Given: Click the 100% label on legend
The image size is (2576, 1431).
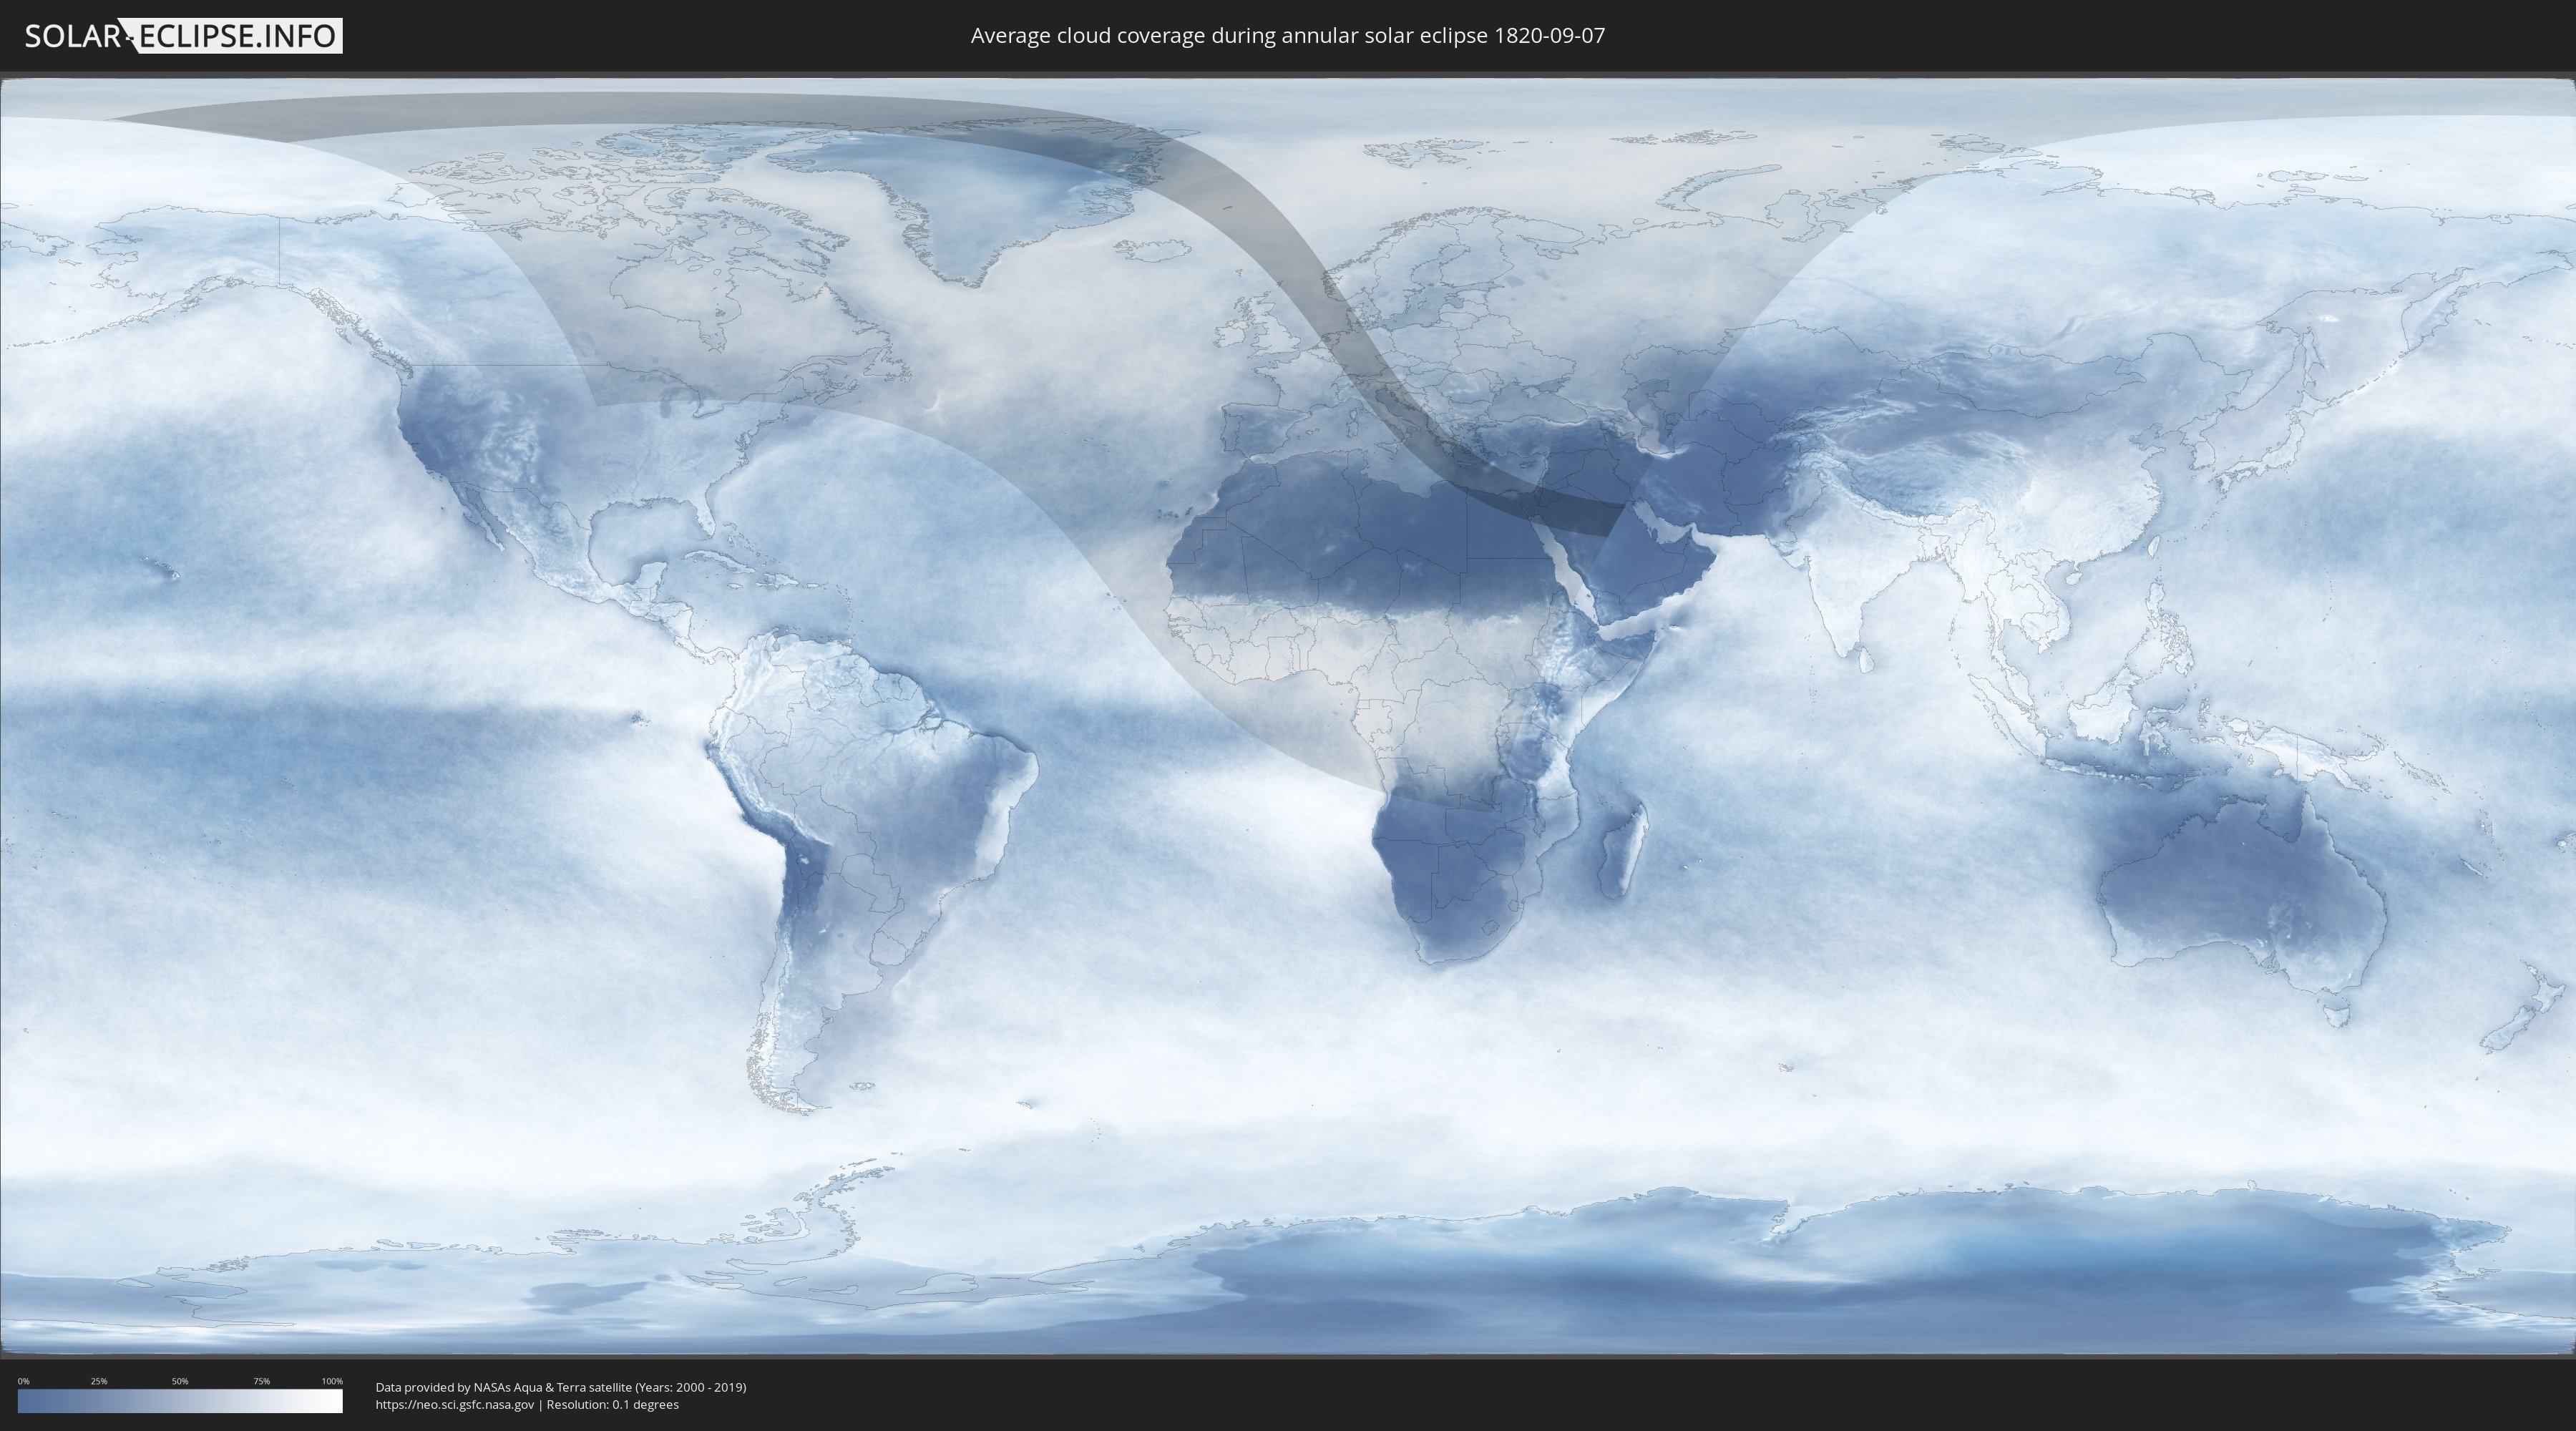Looking at the screenshot, I should pyautogui.click(x=332, y=1381).
